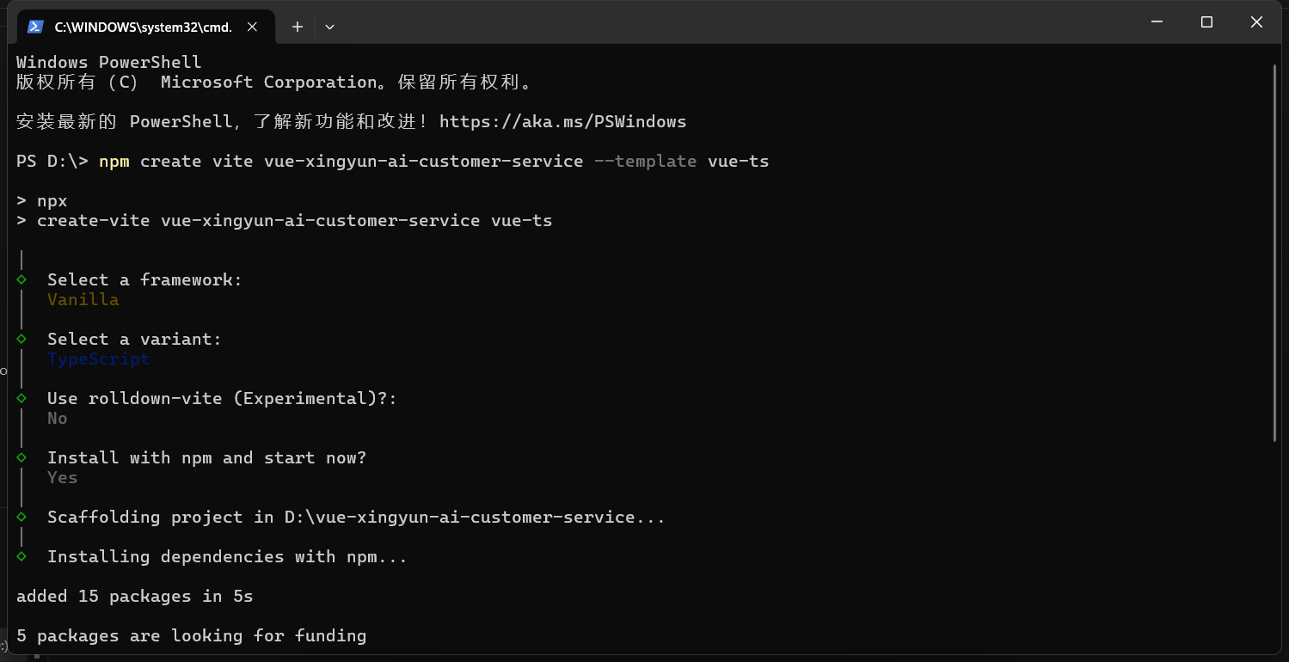Click the diamond beside Select a framework
Screen dimensions: 1289x662
(21, 280)
